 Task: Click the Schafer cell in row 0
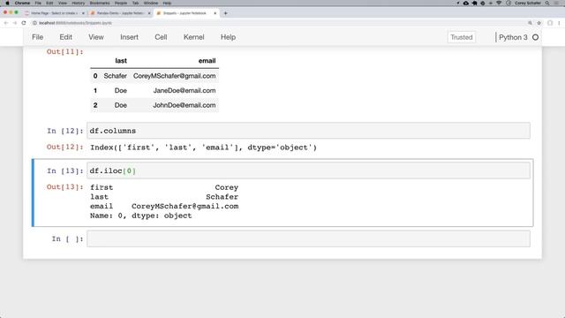(116, 76)
